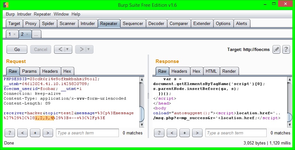This screenshot has height=150, width=295.
Task: Click the request pane scrollbar thumb
Action: [x=142, y=114]
